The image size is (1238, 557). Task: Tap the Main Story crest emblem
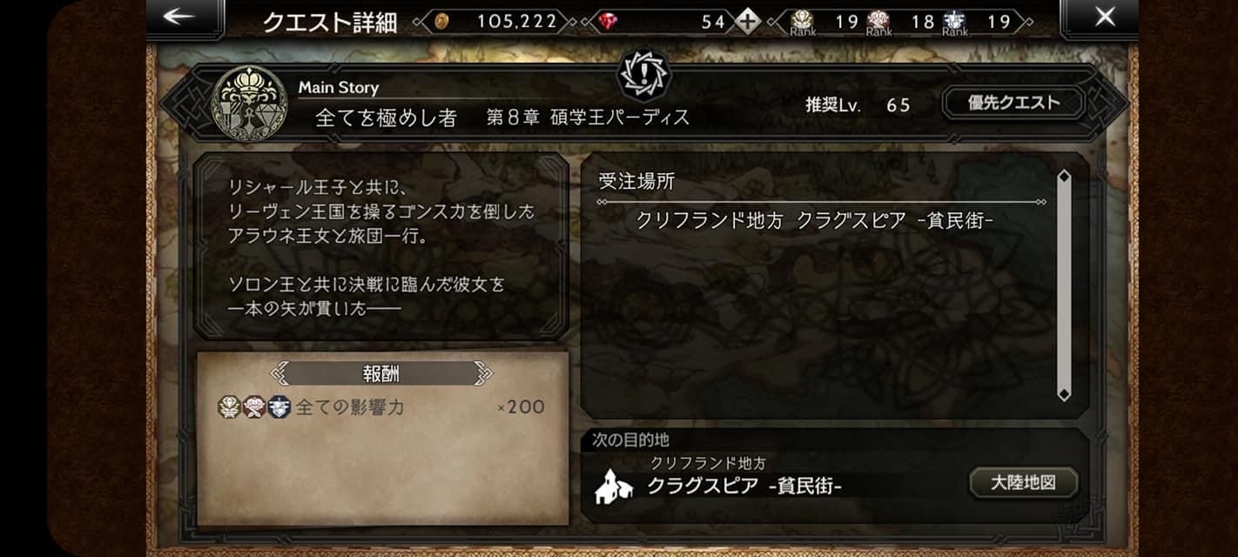tap(249, 104)
